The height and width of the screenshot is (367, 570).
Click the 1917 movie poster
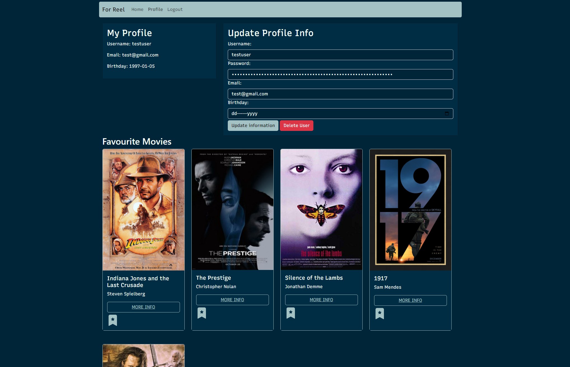pyautogui.click(x=411, y=210)
